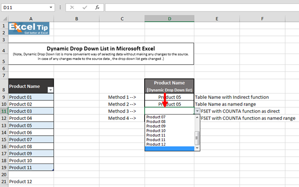Click the D11 cell dropdown arrow
Image resolution: width=299 pixels, height=187 pixels.
[197, 111]
